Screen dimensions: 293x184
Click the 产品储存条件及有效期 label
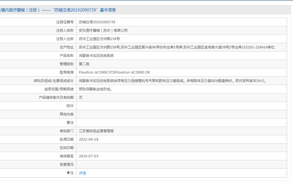coord(56,97)
